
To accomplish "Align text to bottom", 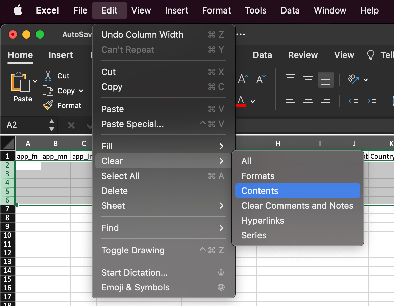I will (326, 80).
